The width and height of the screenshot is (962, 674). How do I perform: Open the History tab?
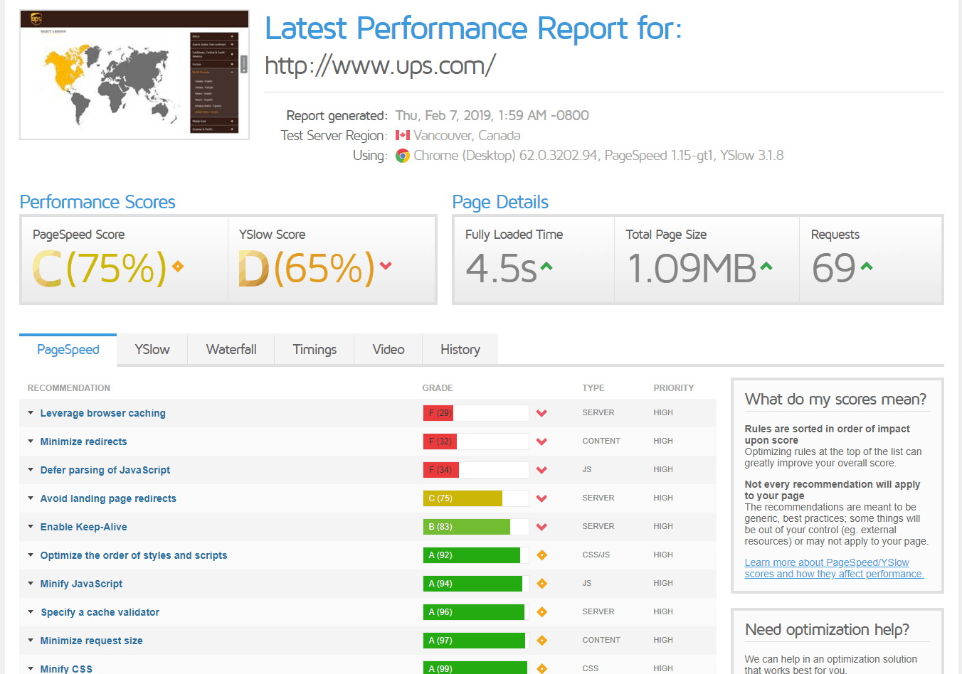pyautogui.click(x=460, y=350)
